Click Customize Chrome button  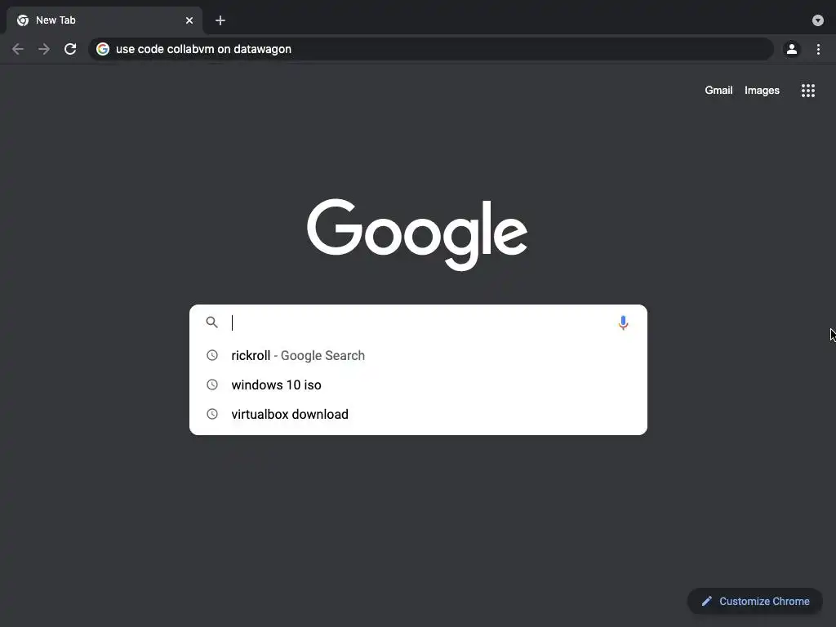[755, 601]
